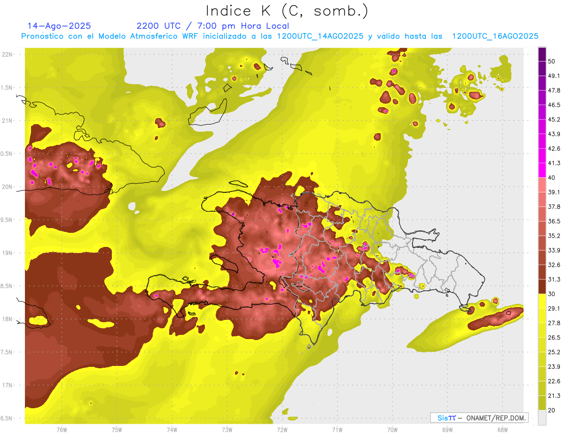Click the colorbar value '45.2'
The height and width of the screenshot is (436, 564).
click(554, 119)
